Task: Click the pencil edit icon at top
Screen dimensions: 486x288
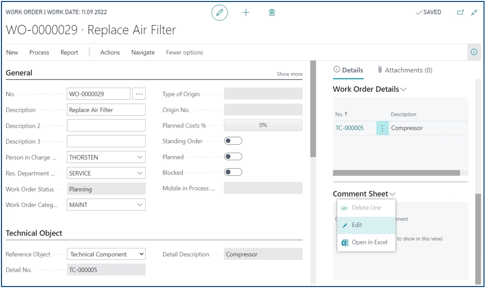Action: [x=219, y=13]
